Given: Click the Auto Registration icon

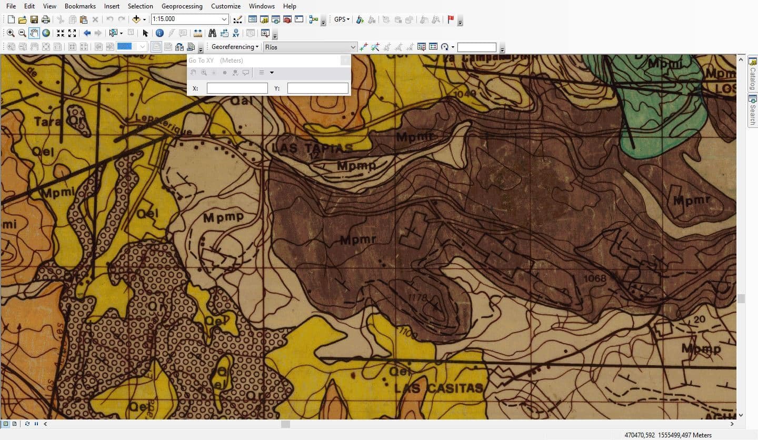Looking at the screenshot, I should coord(375,47).
